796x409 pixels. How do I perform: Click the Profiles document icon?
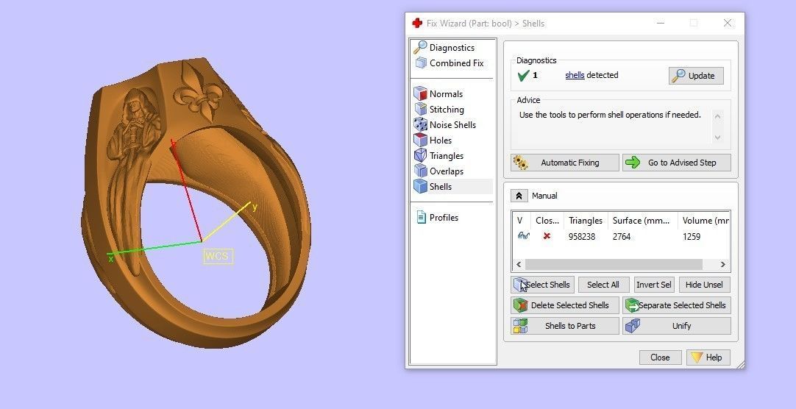pyautogui.click(x=421, y=217)
